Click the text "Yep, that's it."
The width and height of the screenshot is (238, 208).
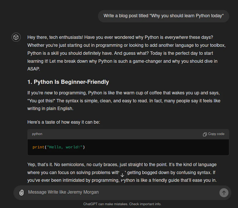40,165
